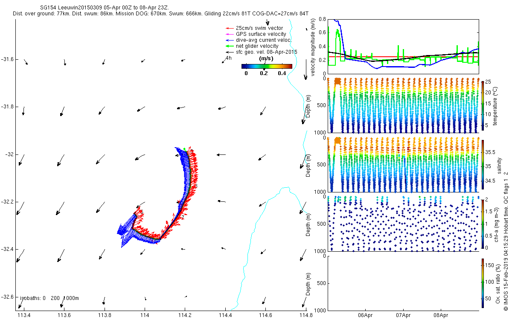The height and width of the screenshot is (320, 512).
Task: Click the empty oxygen saturation depth panel
Action: coord(403,283)
